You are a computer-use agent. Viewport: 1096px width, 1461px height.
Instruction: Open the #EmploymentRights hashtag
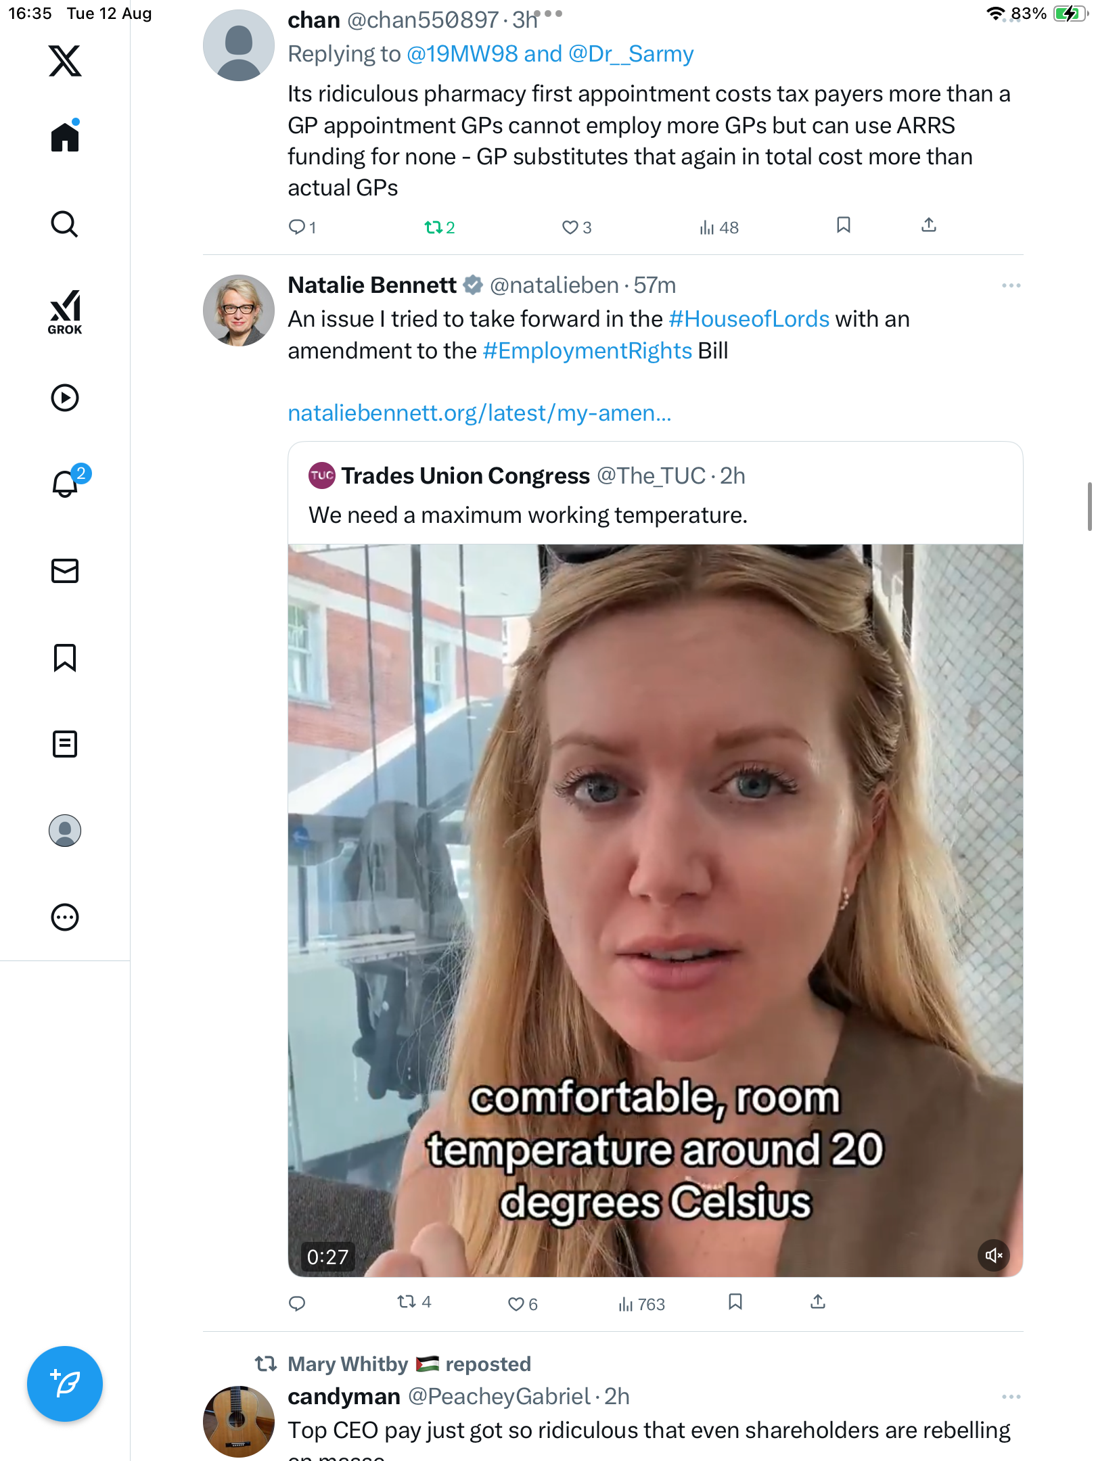[x=587, y=350]
